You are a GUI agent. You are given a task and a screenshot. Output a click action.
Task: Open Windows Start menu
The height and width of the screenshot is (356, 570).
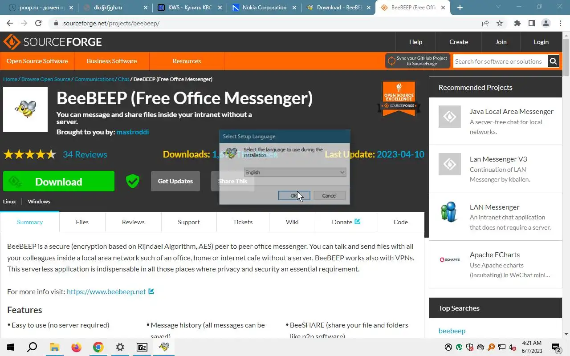[10, 347]
